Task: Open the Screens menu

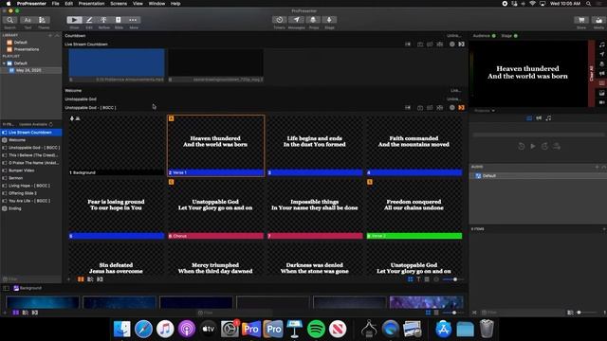Action: (x=119, y=4)
